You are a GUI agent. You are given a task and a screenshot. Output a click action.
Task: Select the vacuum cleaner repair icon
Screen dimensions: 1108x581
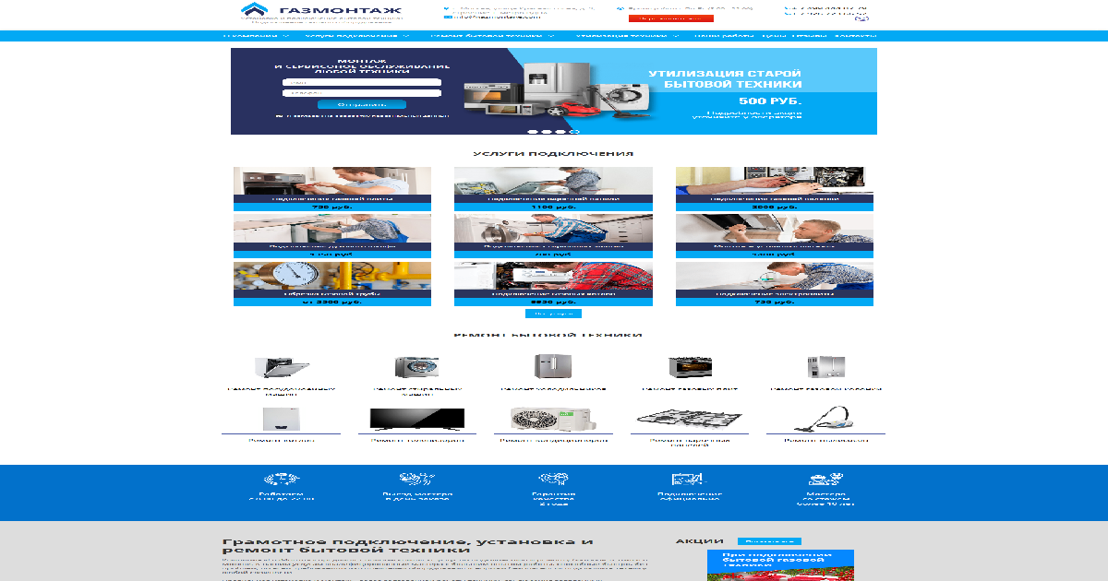pos(825,419)
